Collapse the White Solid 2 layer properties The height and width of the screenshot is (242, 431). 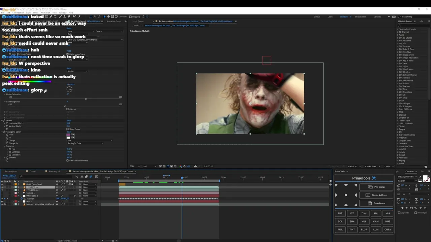(x=13, y=196)
